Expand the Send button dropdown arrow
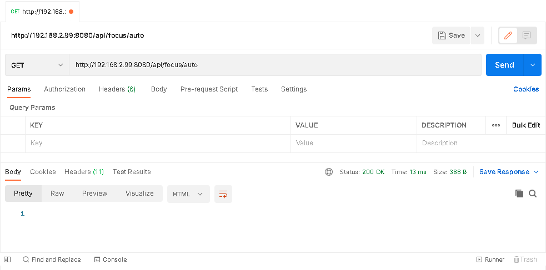The height and width of the screenshot is (270, 546). pos(533,65)
